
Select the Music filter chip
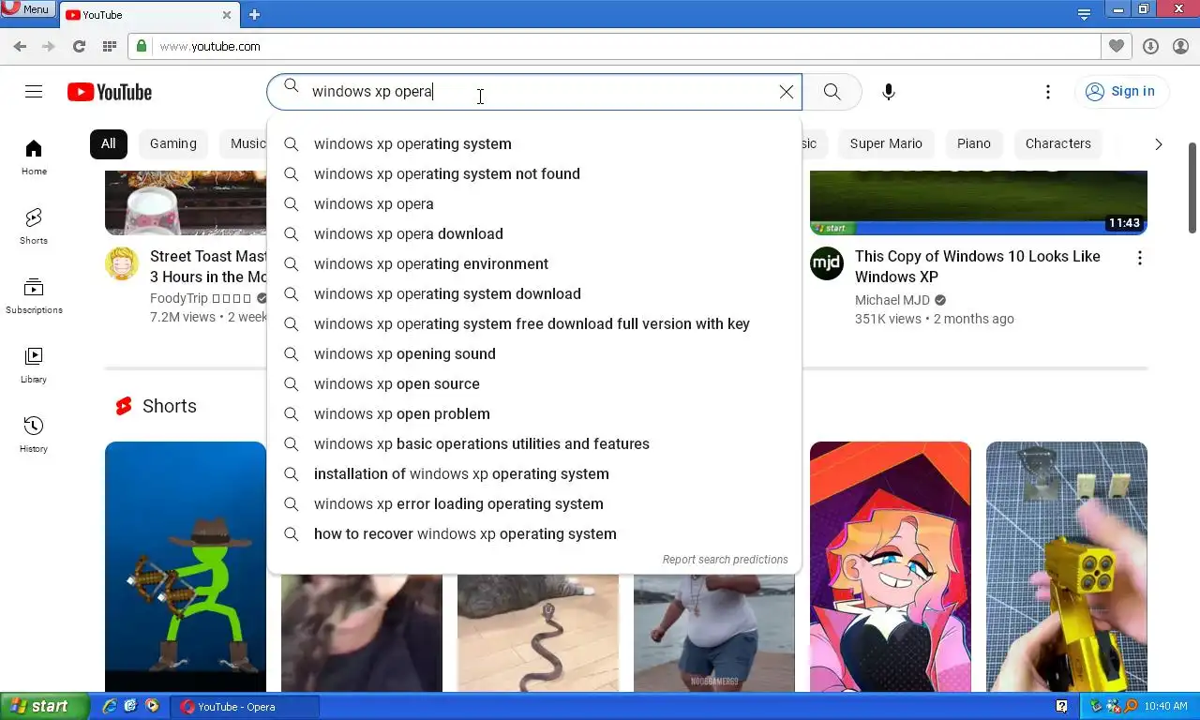click(244, 143)
